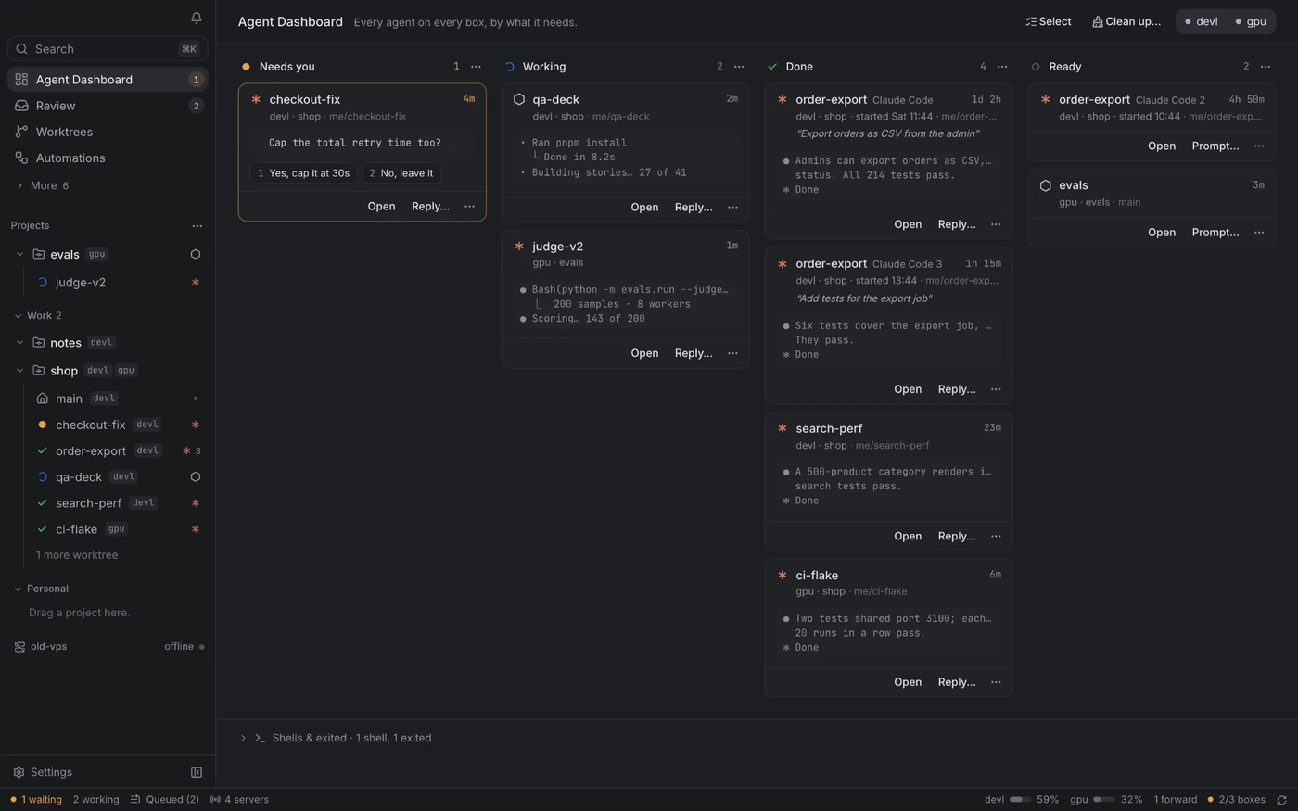This screenshot has width=1298, height=811.
Task: Open more options on search-perf card
Action: pyautogui.click(x=996, y=536)
